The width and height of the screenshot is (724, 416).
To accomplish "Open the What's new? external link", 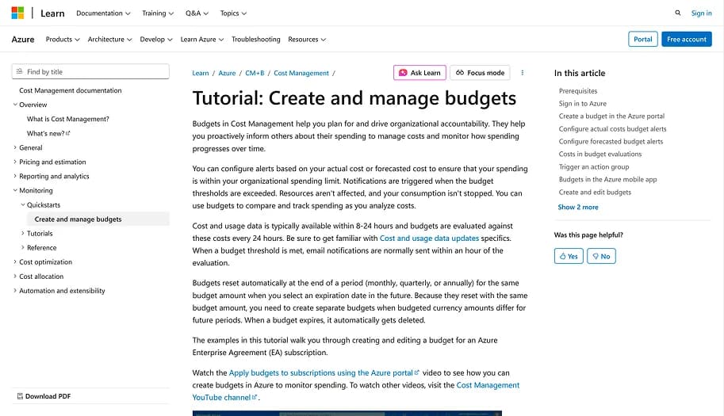I will (x=48, y=133).
